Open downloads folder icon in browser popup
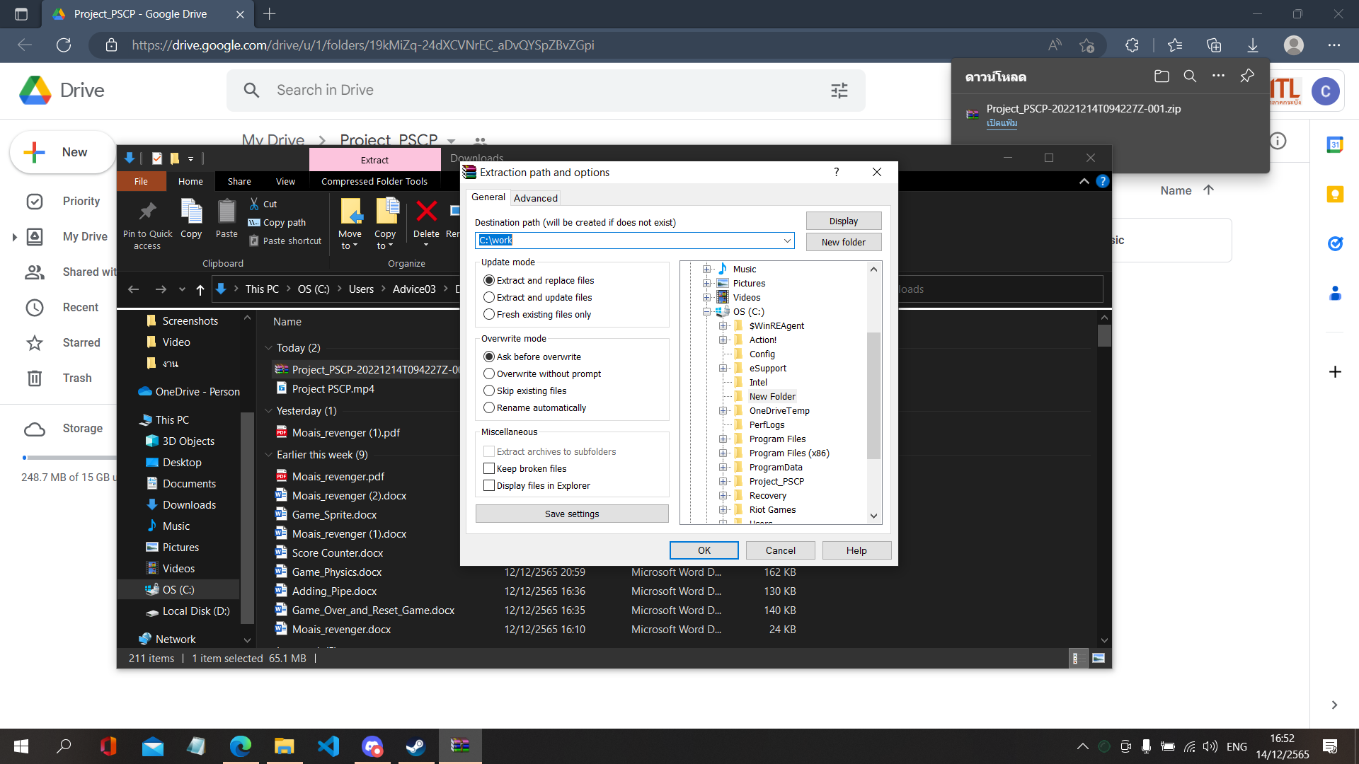This screenshot has height=764, width=1359. pyautogui.click(x=1162, y=76)
